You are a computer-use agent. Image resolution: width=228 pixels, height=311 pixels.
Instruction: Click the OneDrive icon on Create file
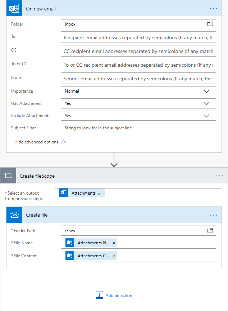point(14,215)
